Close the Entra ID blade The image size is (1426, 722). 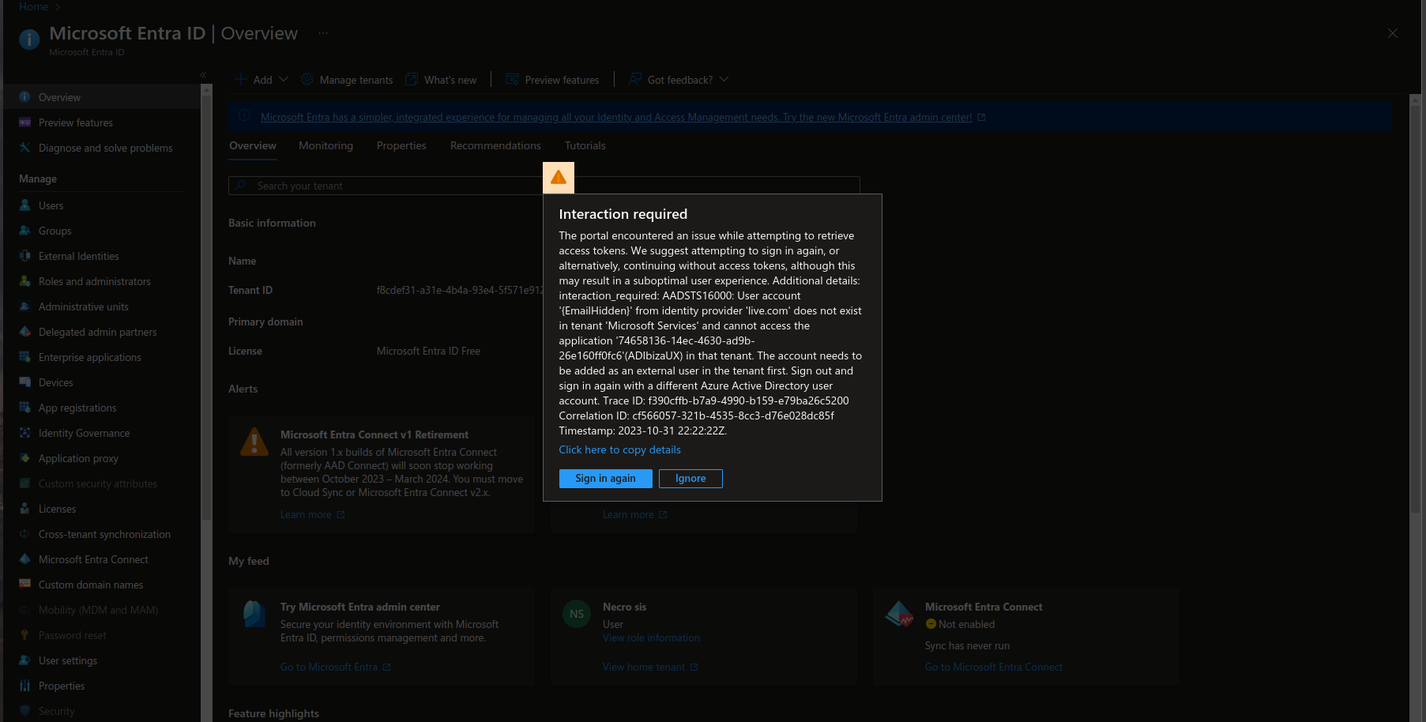click(x=1393, y=33)
